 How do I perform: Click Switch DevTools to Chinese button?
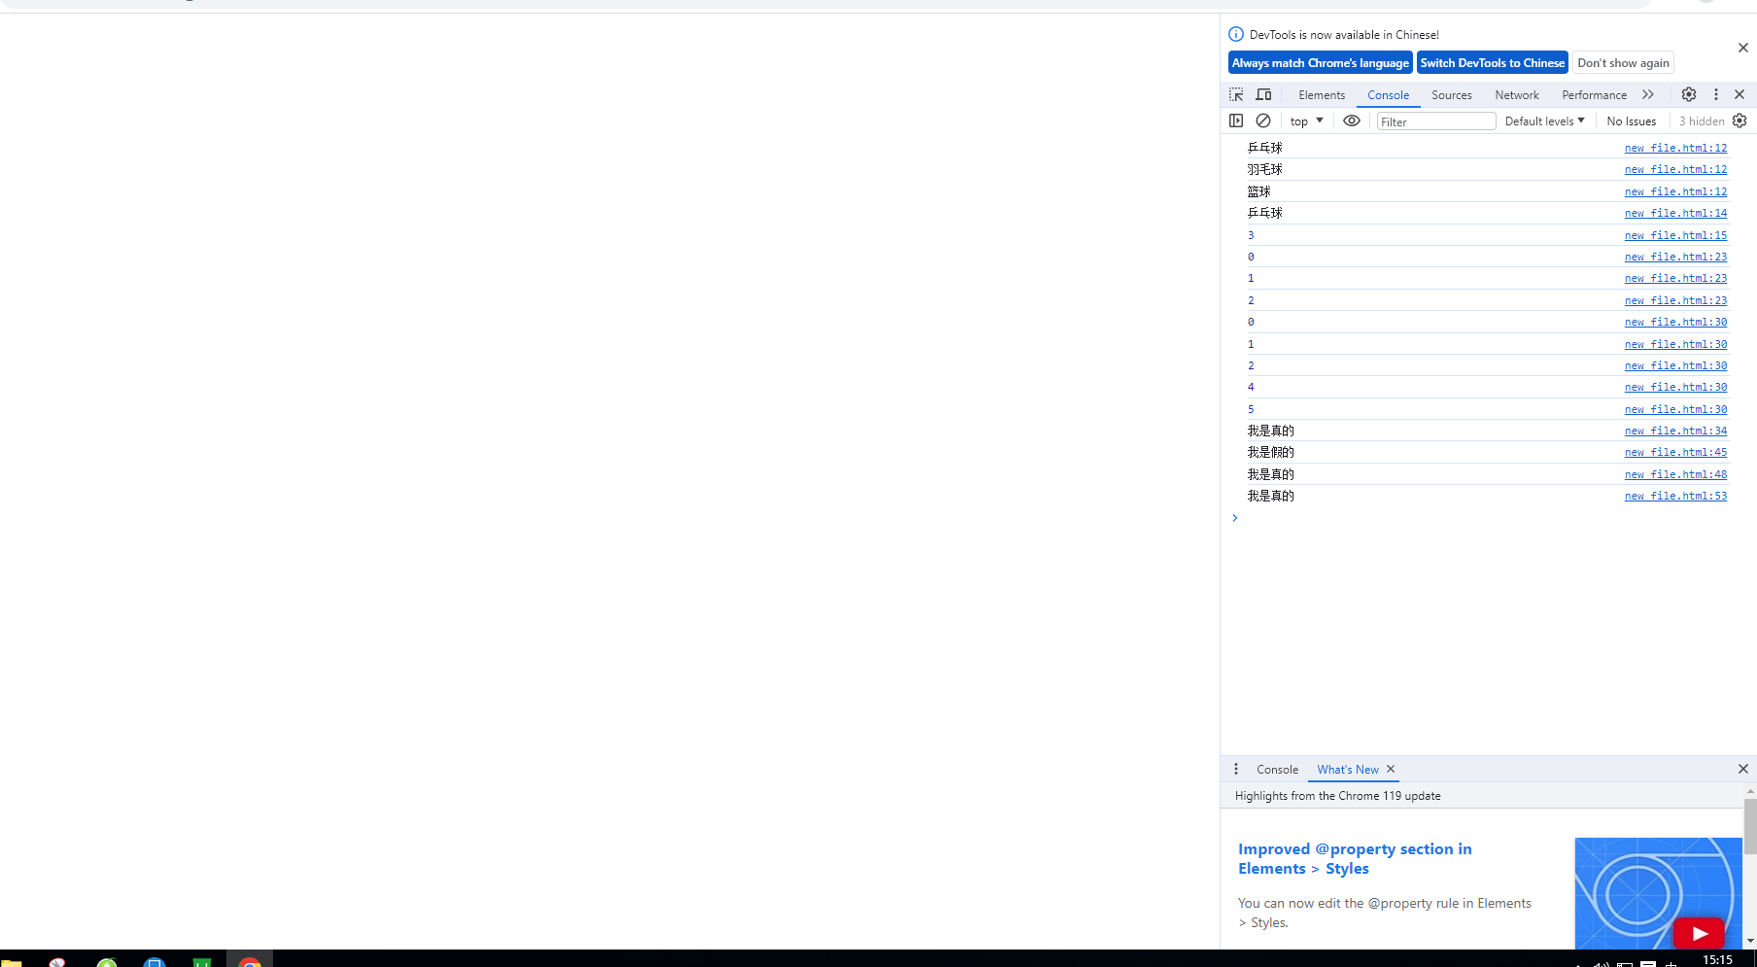(1492, 62)
